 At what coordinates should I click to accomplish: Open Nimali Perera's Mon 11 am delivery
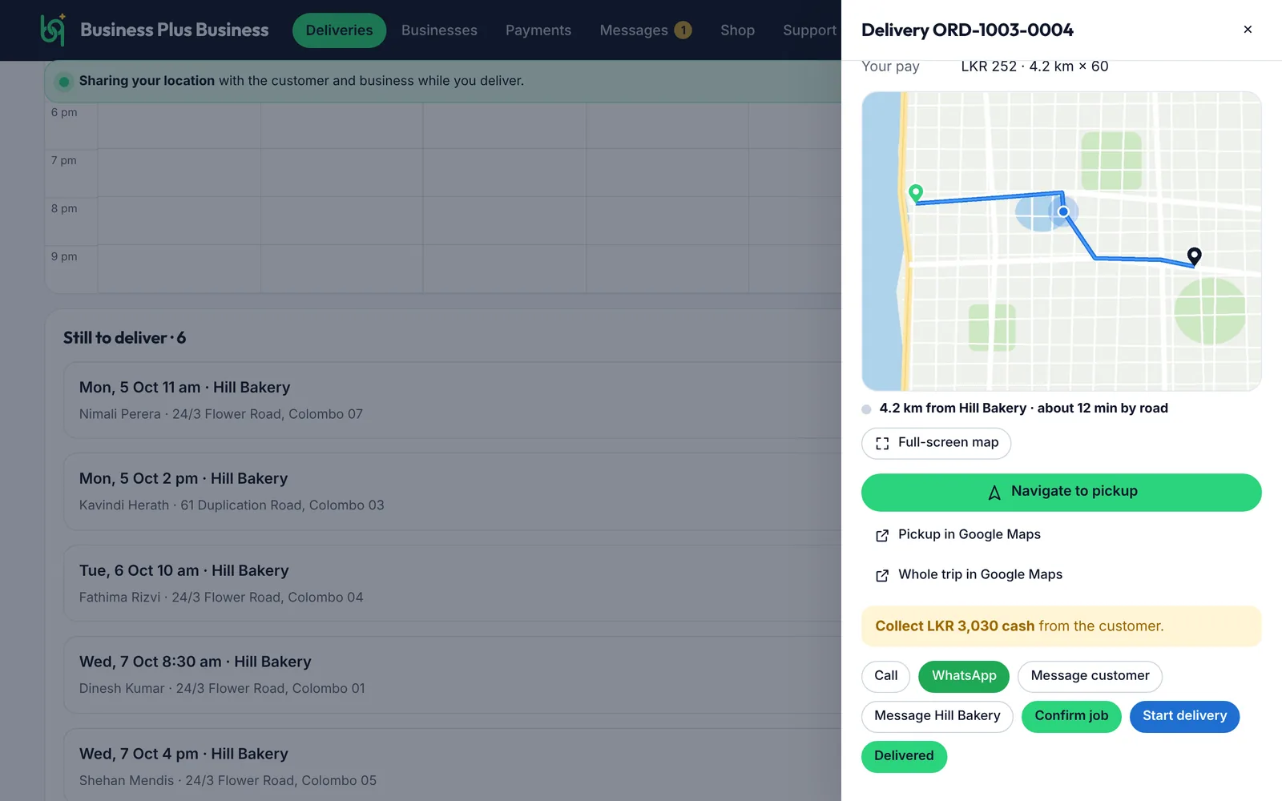(x=453, y=400)
